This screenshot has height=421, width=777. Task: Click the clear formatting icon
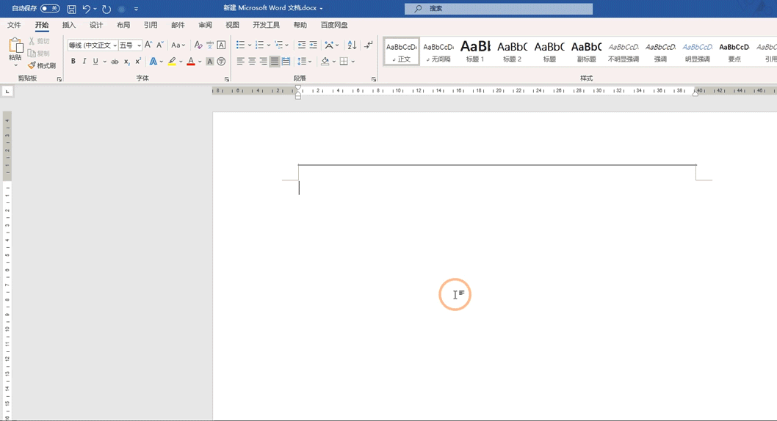click(198, 45)
